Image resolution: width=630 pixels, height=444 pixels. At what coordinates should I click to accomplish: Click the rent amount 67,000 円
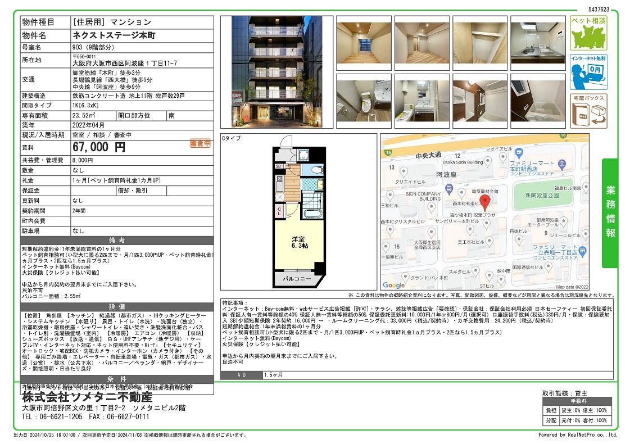click(99, 147)
